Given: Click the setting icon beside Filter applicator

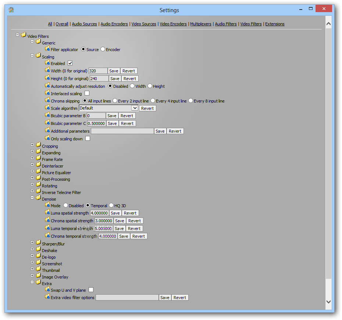Looking at the screenshot, I should point(47,48).
